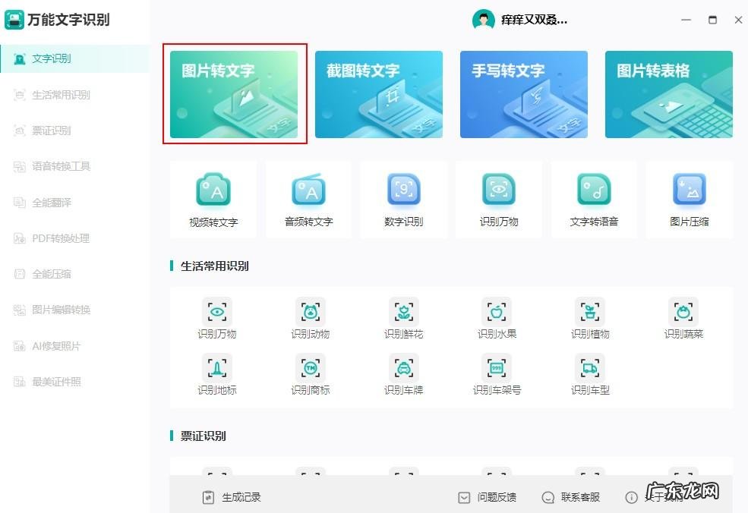Open 识别地标 recognition
The height and width of the screenshot is (513, 748).
pos(216,373)
